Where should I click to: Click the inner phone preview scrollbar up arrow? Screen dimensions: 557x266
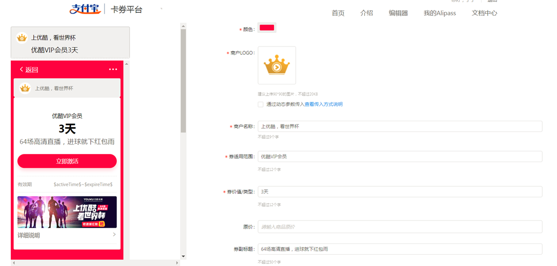pos(126,64)
